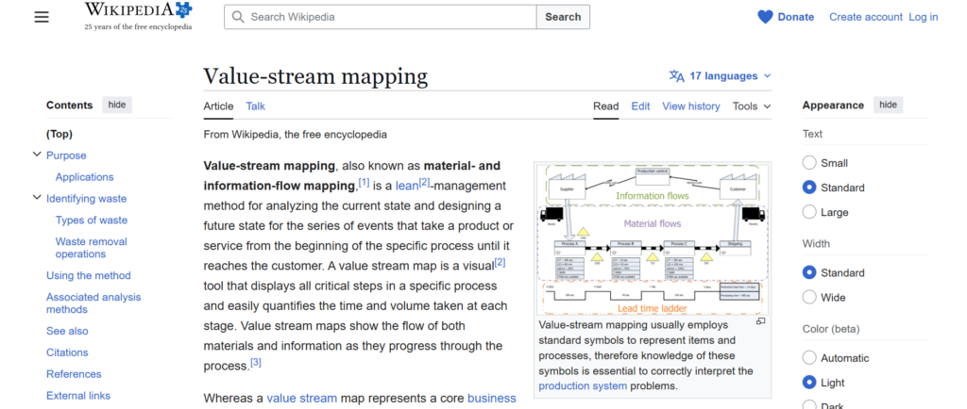
Task: Hide the Appearance panel
Action: tap(888, 105)
